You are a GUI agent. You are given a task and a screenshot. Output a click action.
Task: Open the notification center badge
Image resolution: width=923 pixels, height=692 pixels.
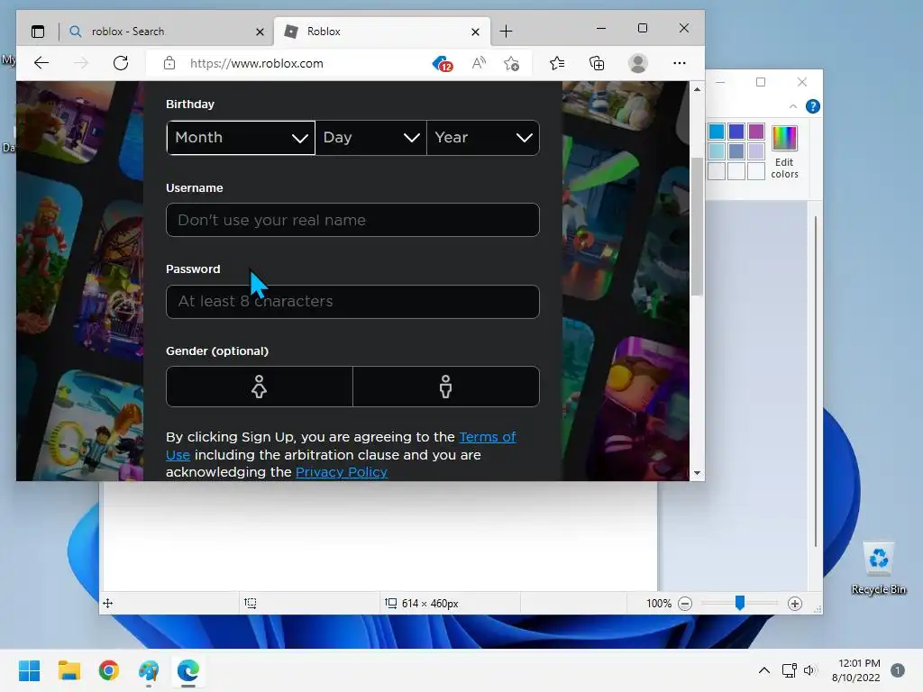898,670
